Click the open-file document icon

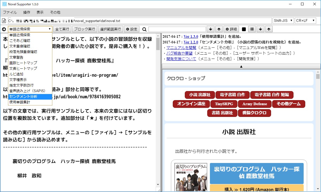tap(4, 20)
